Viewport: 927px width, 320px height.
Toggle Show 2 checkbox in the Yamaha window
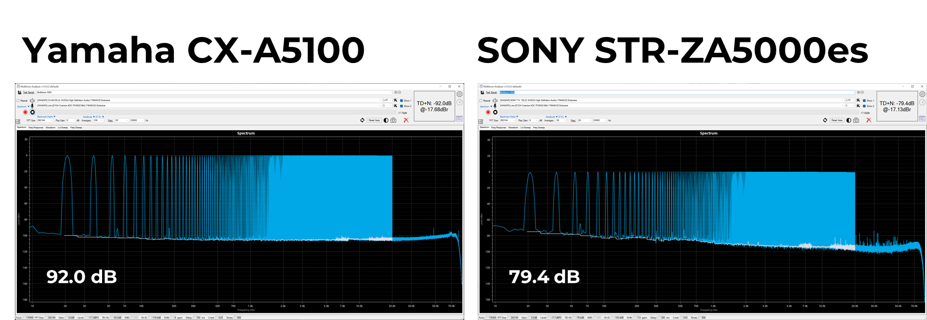click(x=402, y=106)
